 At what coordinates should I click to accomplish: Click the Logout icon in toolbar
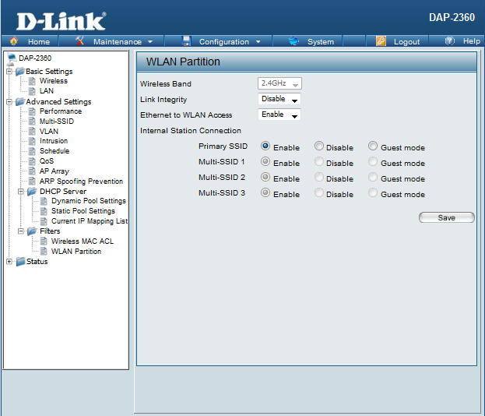click(x=381, y=41)
